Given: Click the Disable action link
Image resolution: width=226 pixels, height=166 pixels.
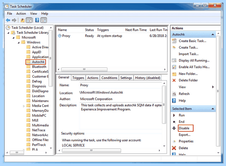Looking at the screenshot, I should [x=184, y=128].
